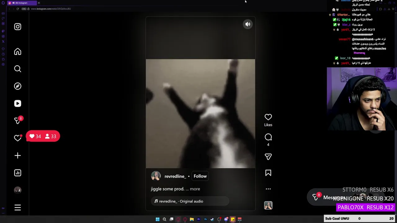
Task: Follow the revredline_ account
Action: pos(200,176)
